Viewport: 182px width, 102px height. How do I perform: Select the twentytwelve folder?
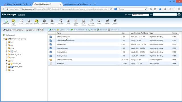tap(113, 56)
